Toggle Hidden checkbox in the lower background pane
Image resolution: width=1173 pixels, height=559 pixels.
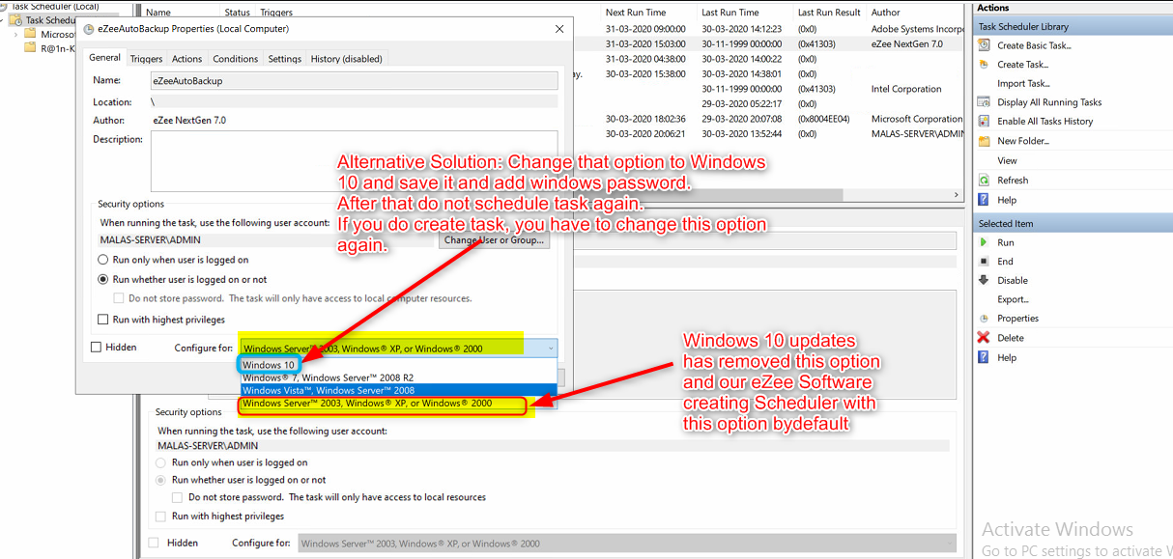point(154,544)
